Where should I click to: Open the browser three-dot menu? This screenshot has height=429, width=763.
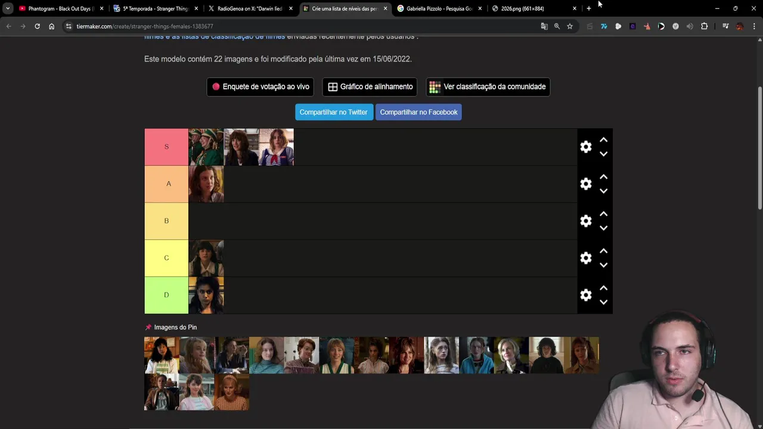[754, 26]
